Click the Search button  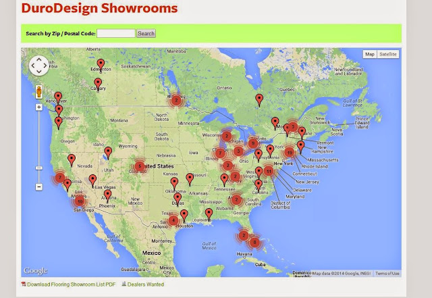[146, 33]
